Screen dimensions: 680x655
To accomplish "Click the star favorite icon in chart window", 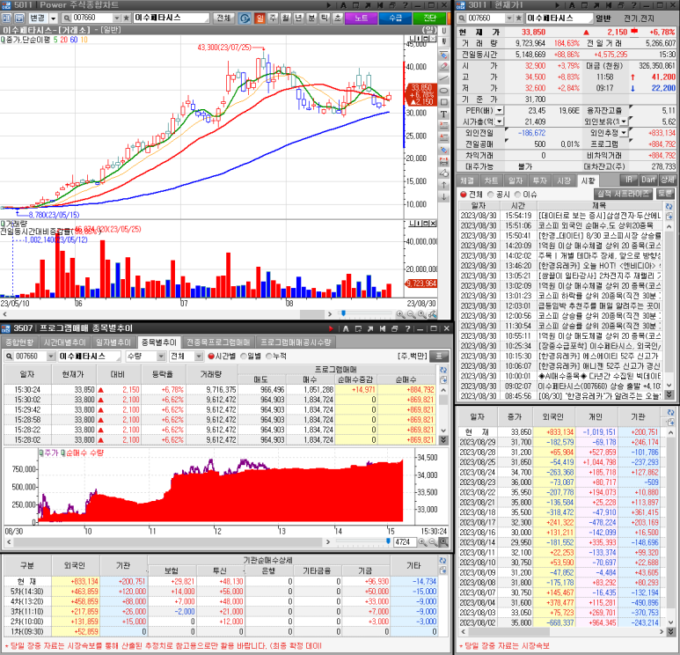I will (x=126, y=18).
